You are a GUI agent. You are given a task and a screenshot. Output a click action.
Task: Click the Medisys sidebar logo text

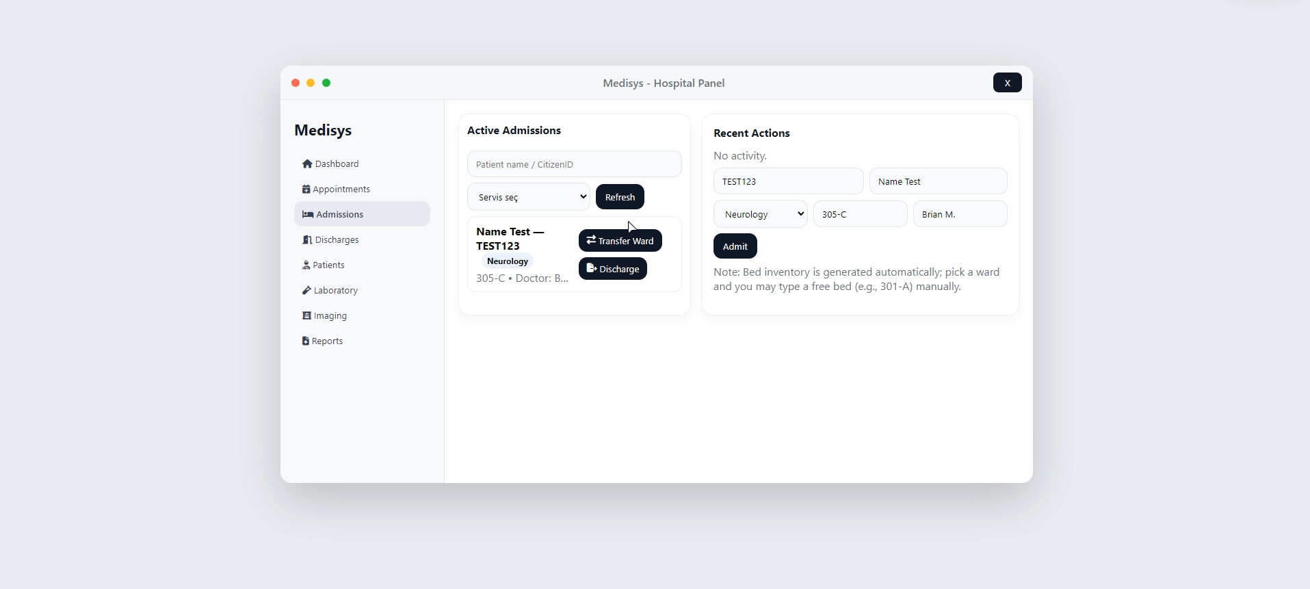323,131
